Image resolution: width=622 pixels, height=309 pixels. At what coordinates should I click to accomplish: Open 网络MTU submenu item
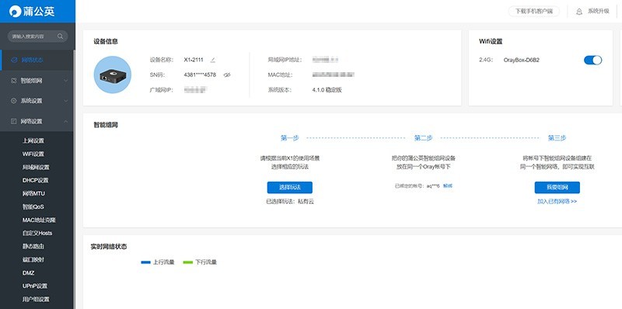pyautogui.click(x=33, y=194)
